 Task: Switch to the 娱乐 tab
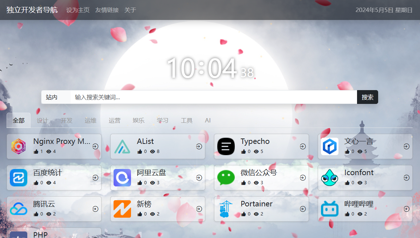click(138, 120)
